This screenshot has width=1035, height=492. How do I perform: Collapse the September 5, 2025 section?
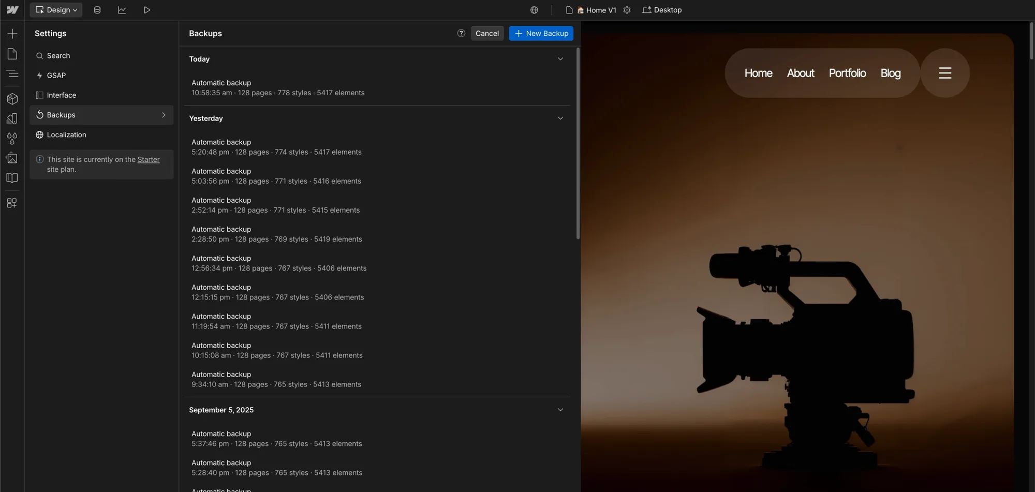[x=560, y=409]
